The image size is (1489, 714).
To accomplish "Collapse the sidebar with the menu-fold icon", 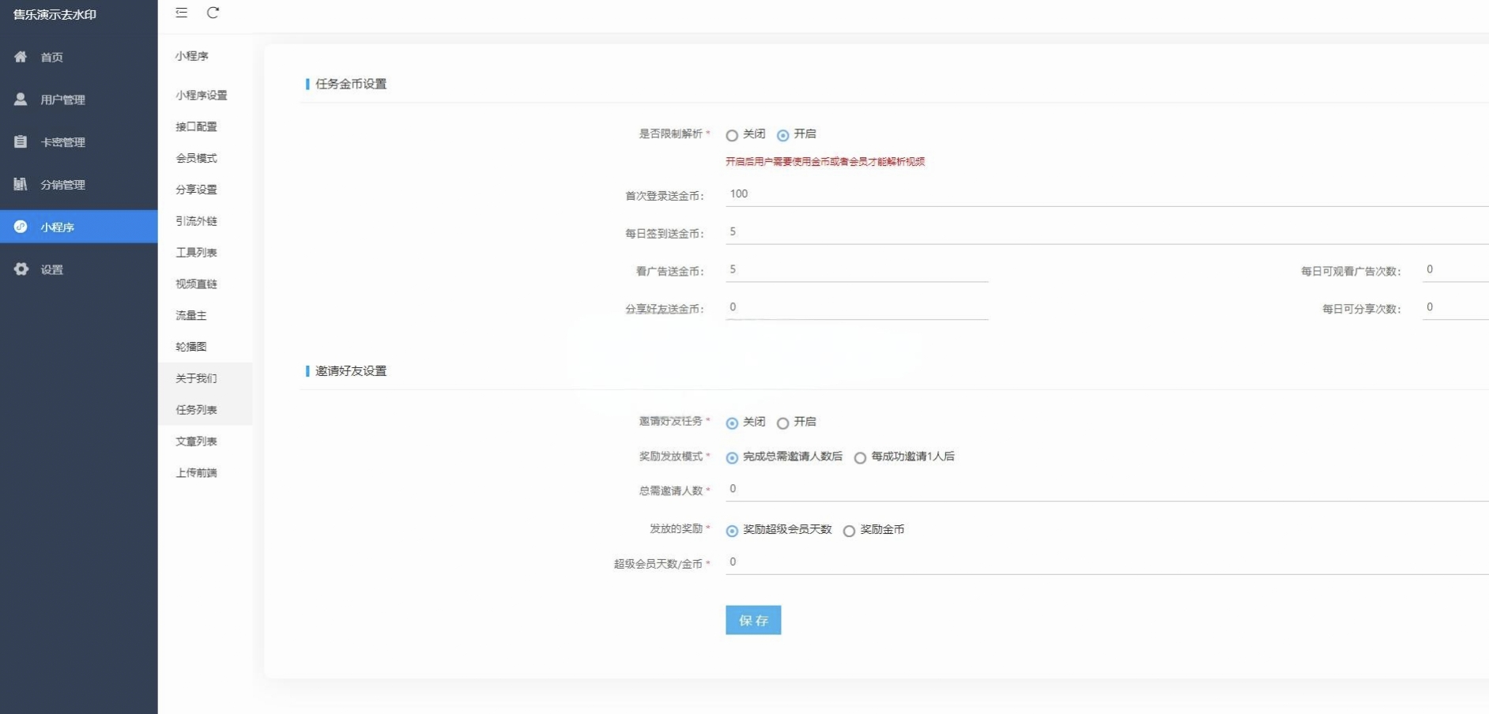I will [182, 13].
